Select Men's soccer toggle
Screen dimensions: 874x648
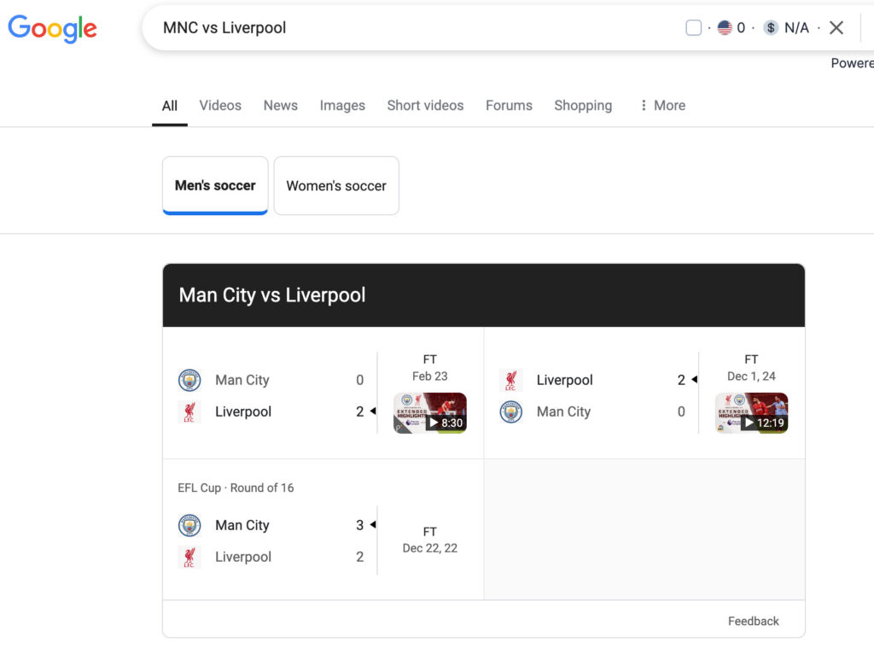click(215, 186)
